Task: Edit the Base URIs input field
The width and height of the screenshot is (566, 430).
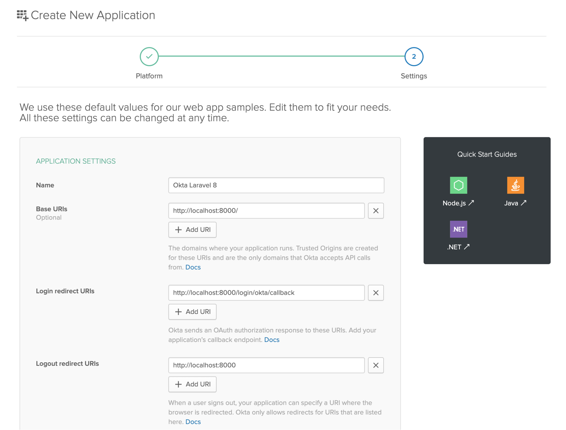Action: pyautogui.click(x=266, y=211)
